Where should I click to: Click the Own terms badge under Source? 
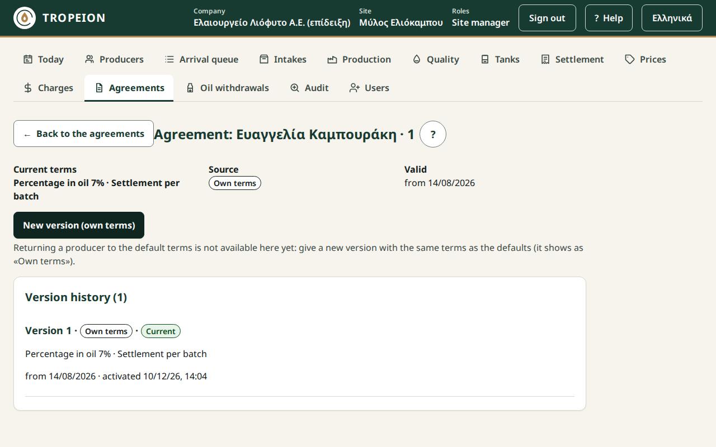(x=235, y=183)
